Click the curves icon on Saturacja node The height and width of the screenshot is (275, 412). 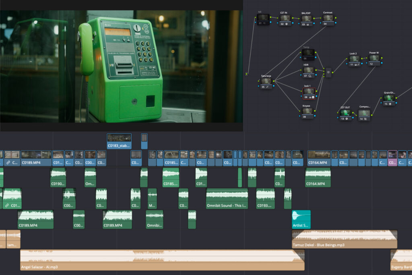click(268, 87)
